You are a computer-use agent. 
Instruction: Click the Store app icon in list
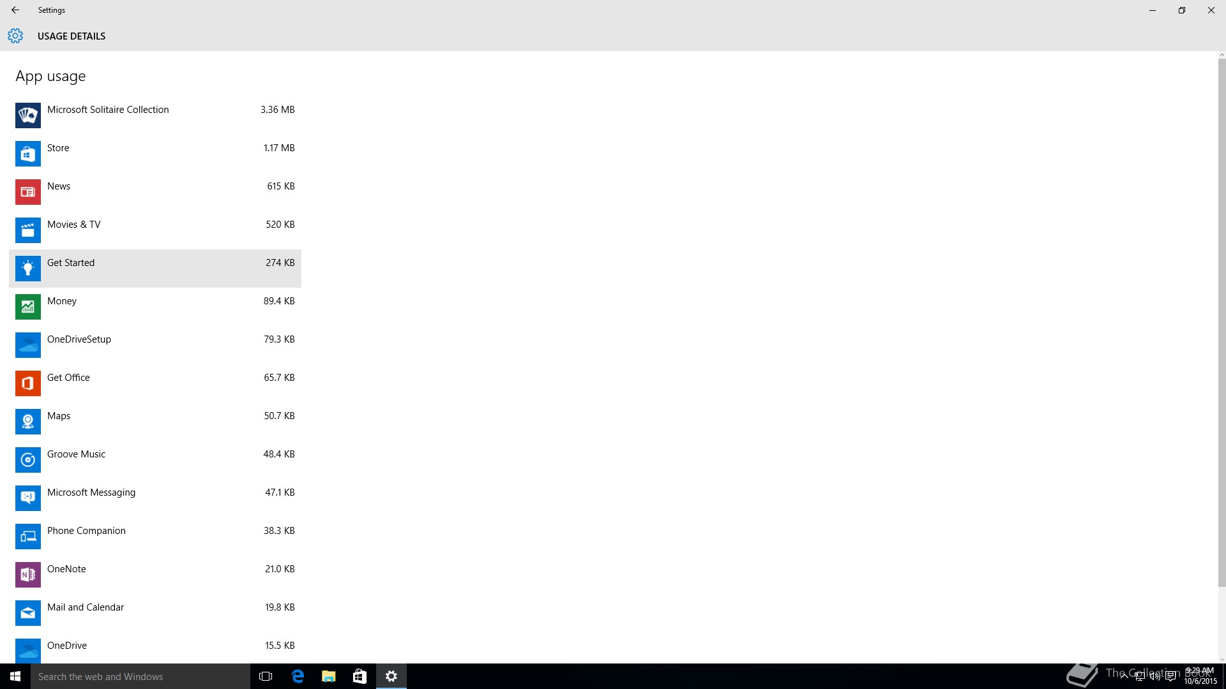(28, 154)
